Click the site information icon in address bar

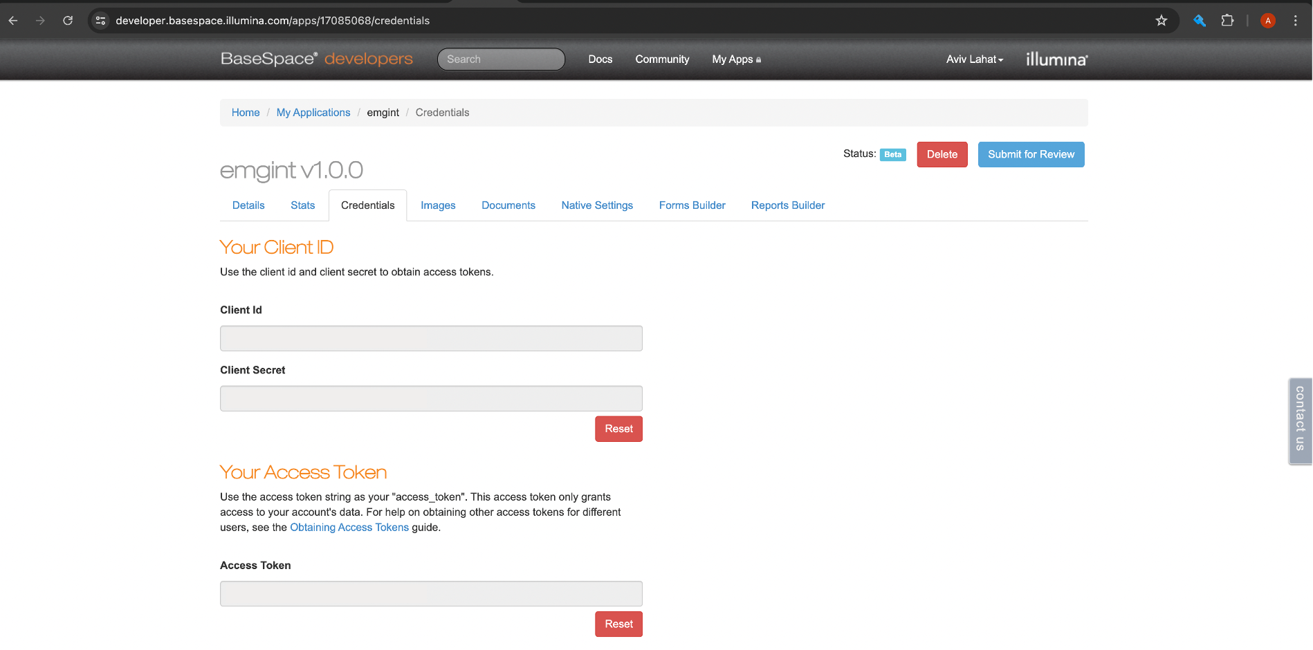point(101,21)
